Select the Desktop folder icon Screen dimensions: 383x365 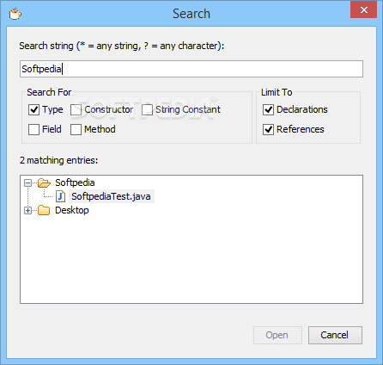coord(44,210)
